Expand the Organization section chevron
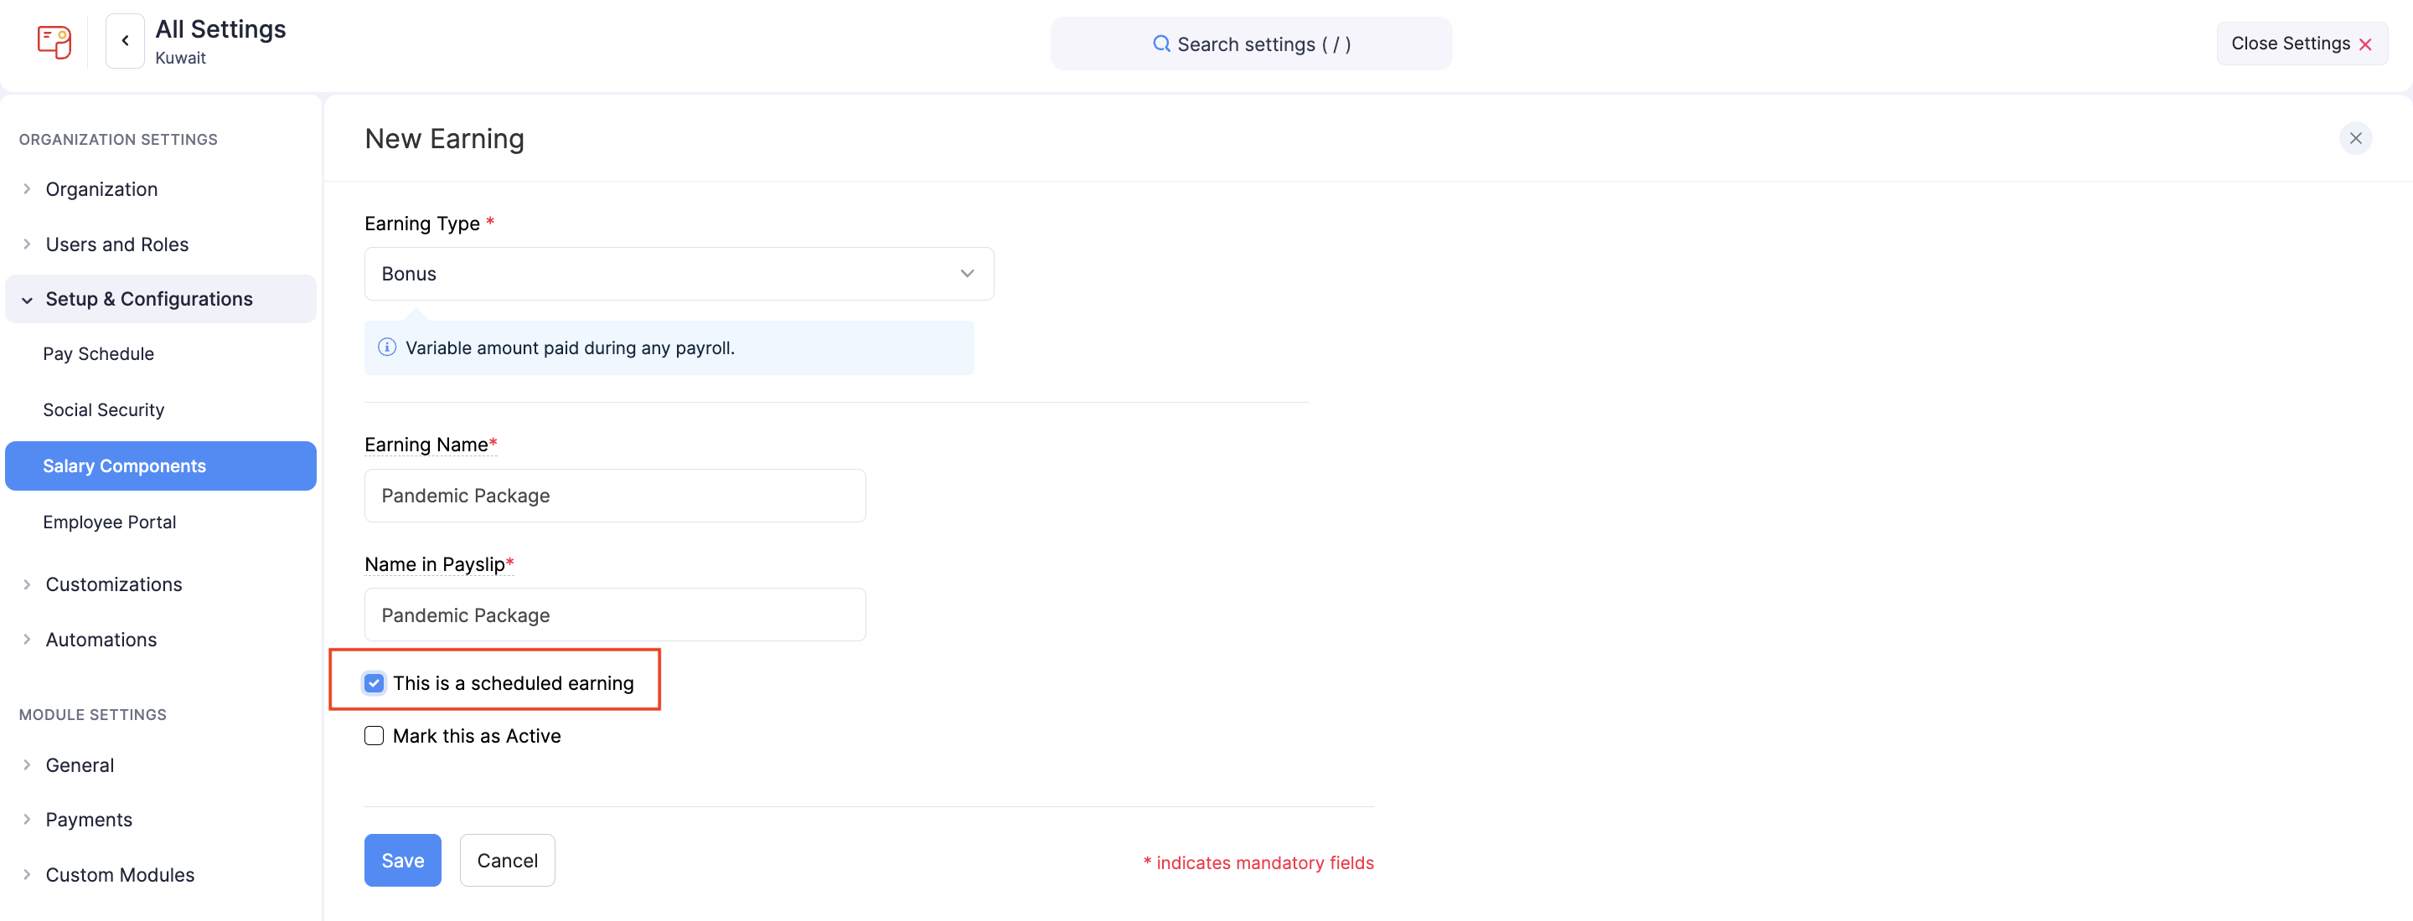The image size is (2413, 921). coord(27,189)
